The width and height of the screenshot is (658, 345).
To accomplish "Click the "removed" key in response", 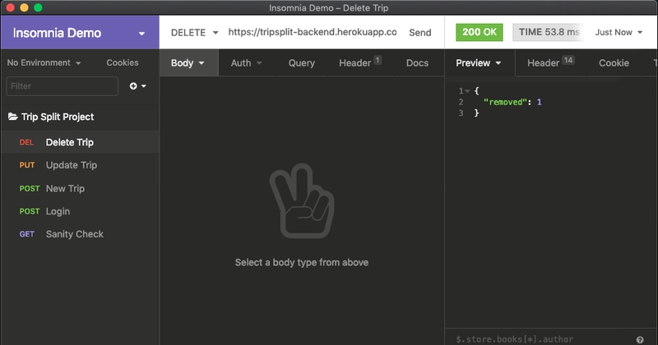I will (505, 102).
